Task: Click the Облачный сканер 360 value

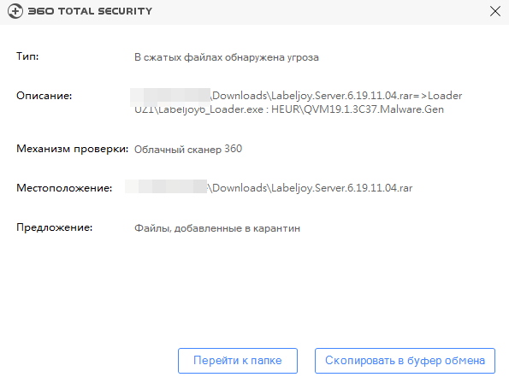Action: 188,149
